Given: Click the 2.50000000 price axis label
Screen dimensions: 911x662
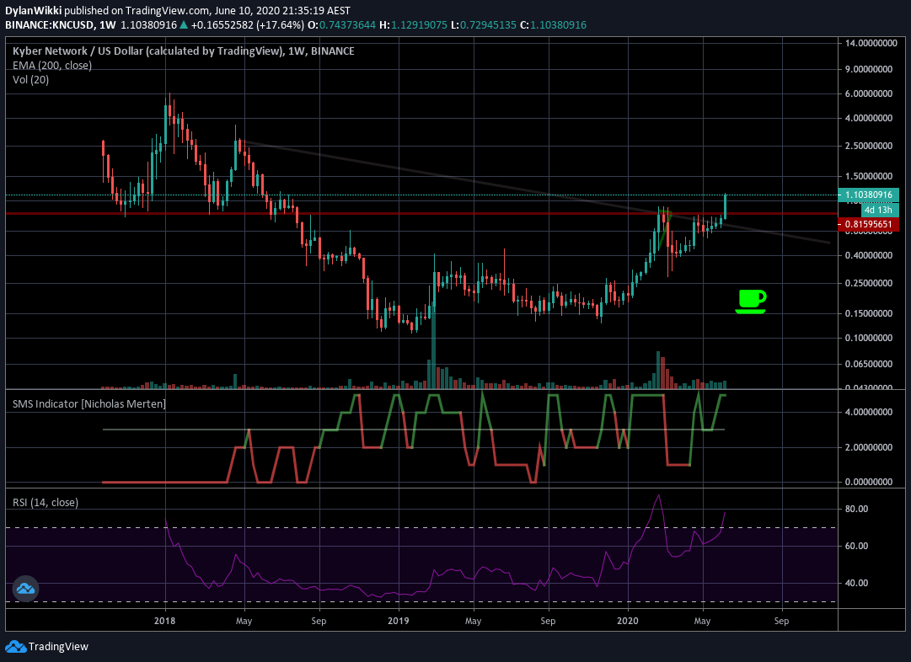Looking at the screenshot, I should click(x=869, y=146).
